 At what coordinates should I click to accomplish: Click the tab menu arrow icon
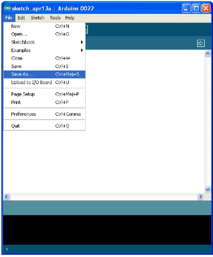pos(201,43)
